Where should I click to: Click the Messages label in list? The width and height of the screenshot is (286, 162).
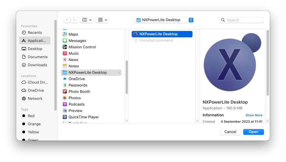[x=77, y=41]
